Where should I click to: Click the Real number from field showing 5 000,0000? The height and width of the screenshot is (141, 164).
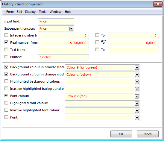click(x=63, y=43)
